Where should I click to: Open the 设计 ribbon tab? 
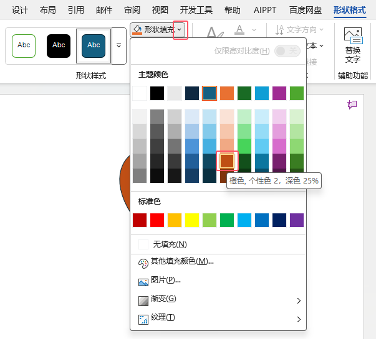[x=20, y=10]
